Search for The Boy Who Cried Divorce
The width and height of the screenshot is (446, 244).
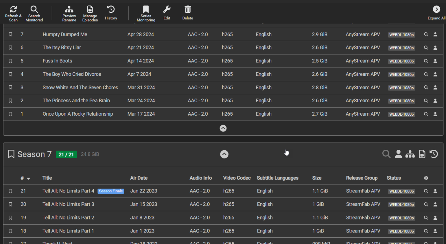click(426, 74)
